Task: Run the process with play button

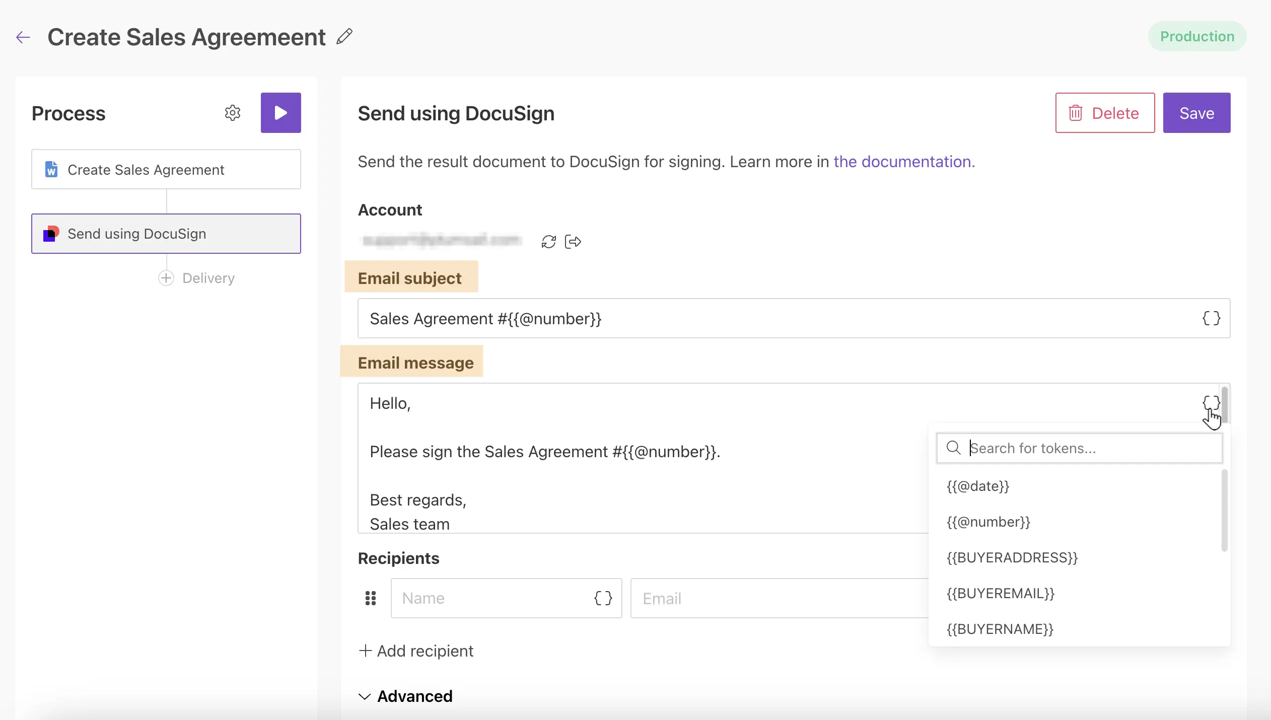Action: (280, 113)
